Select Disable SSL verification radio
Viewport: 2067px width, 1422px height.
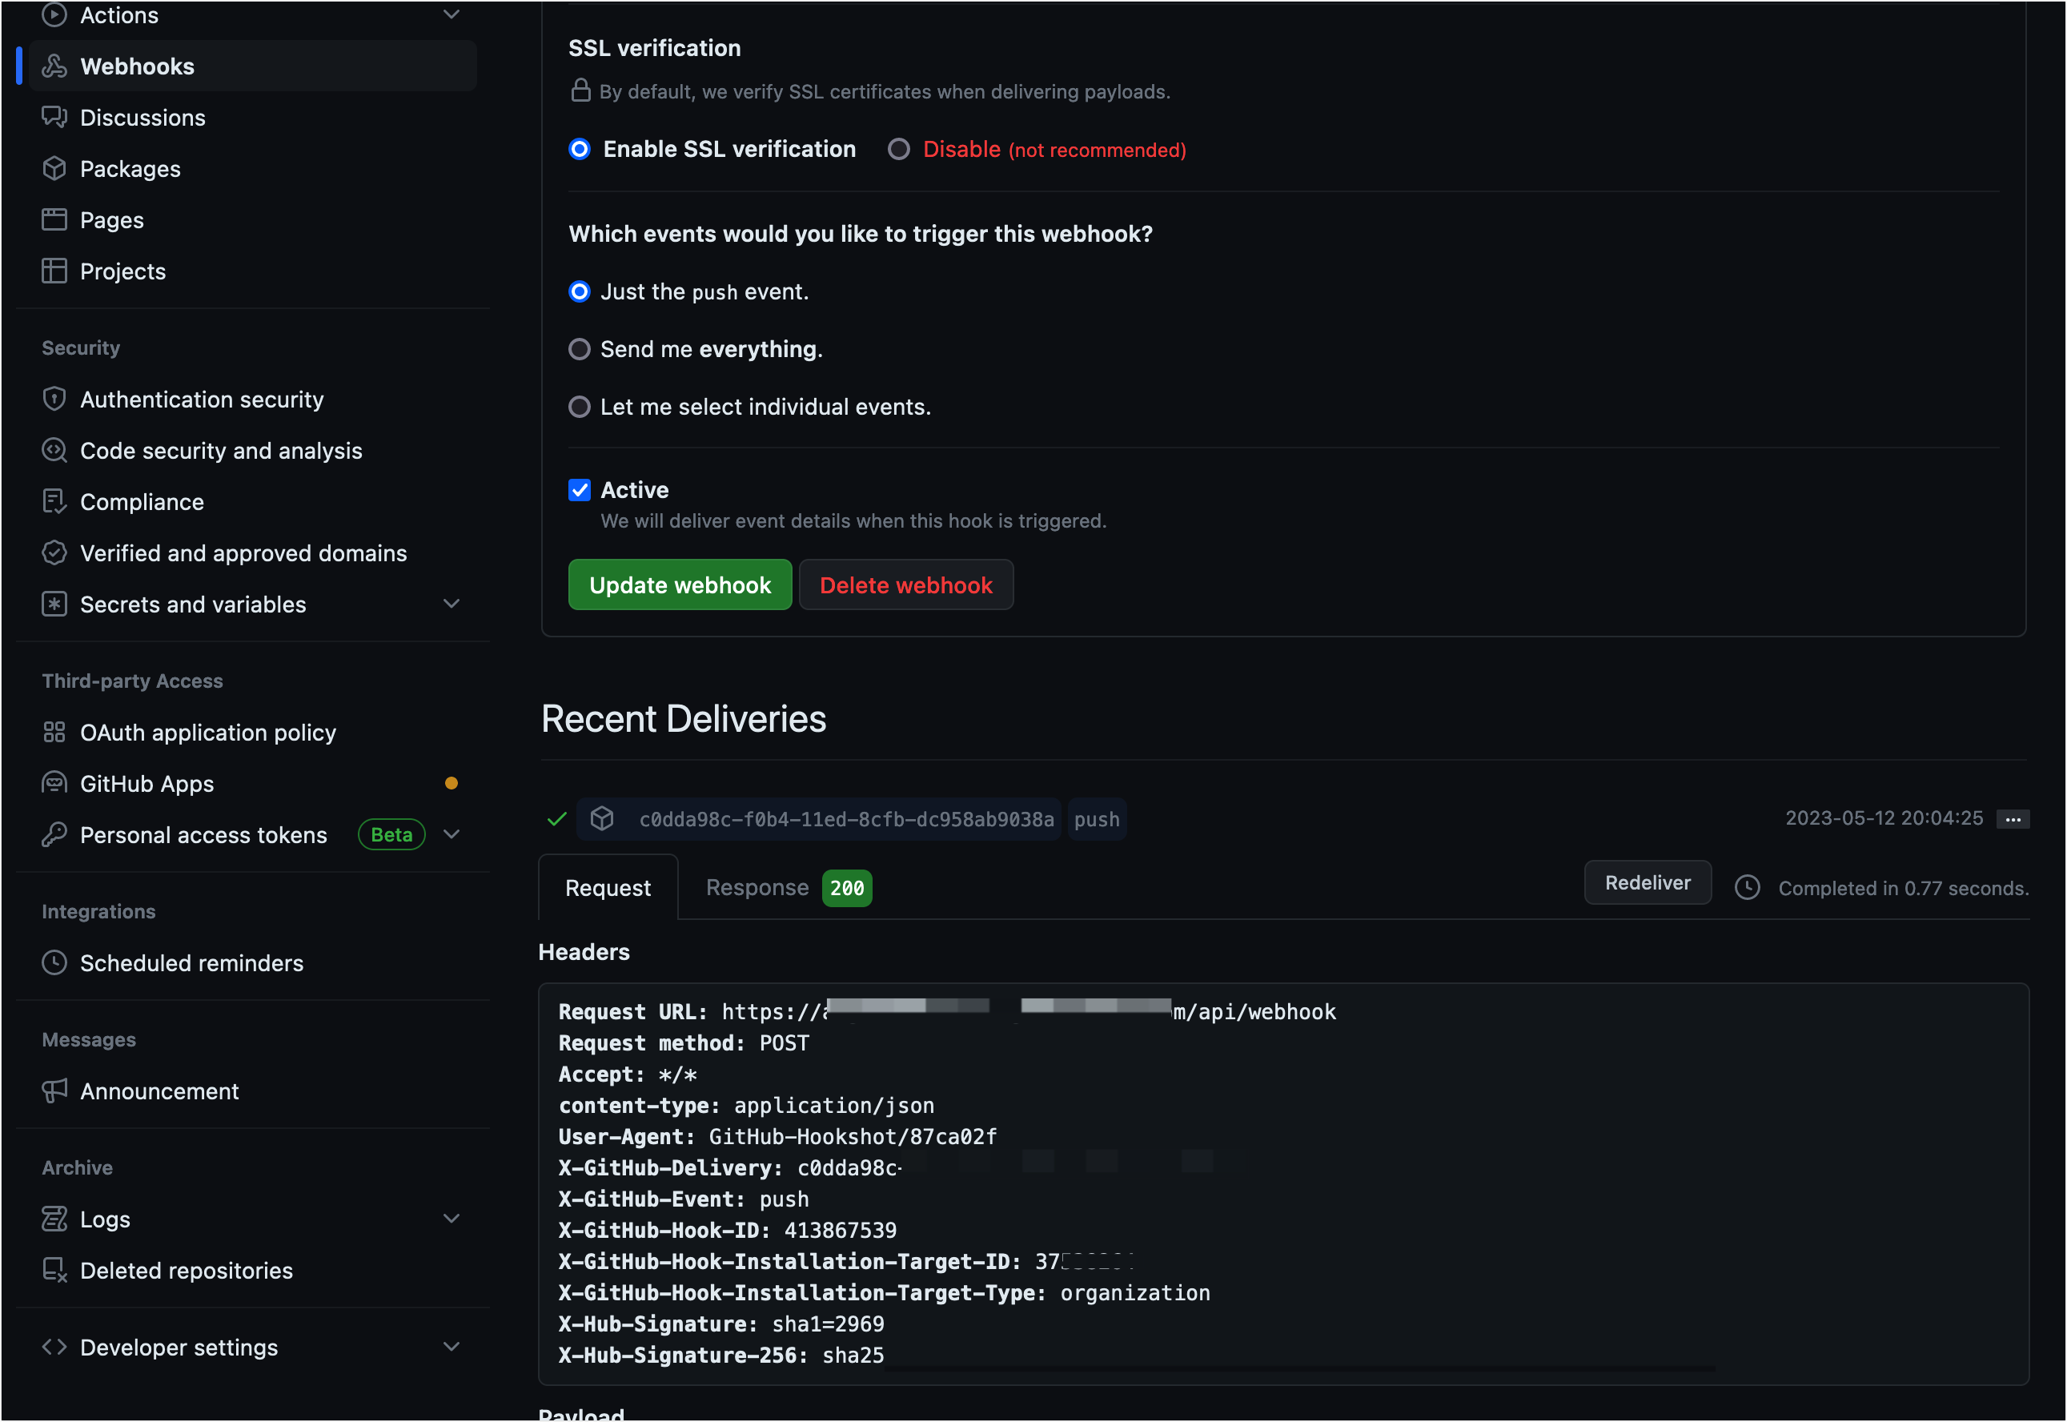tap(898, 150)
